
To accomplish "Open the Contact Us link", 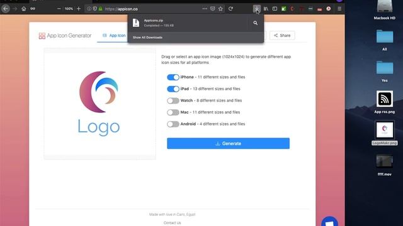I will coord(172,223).
